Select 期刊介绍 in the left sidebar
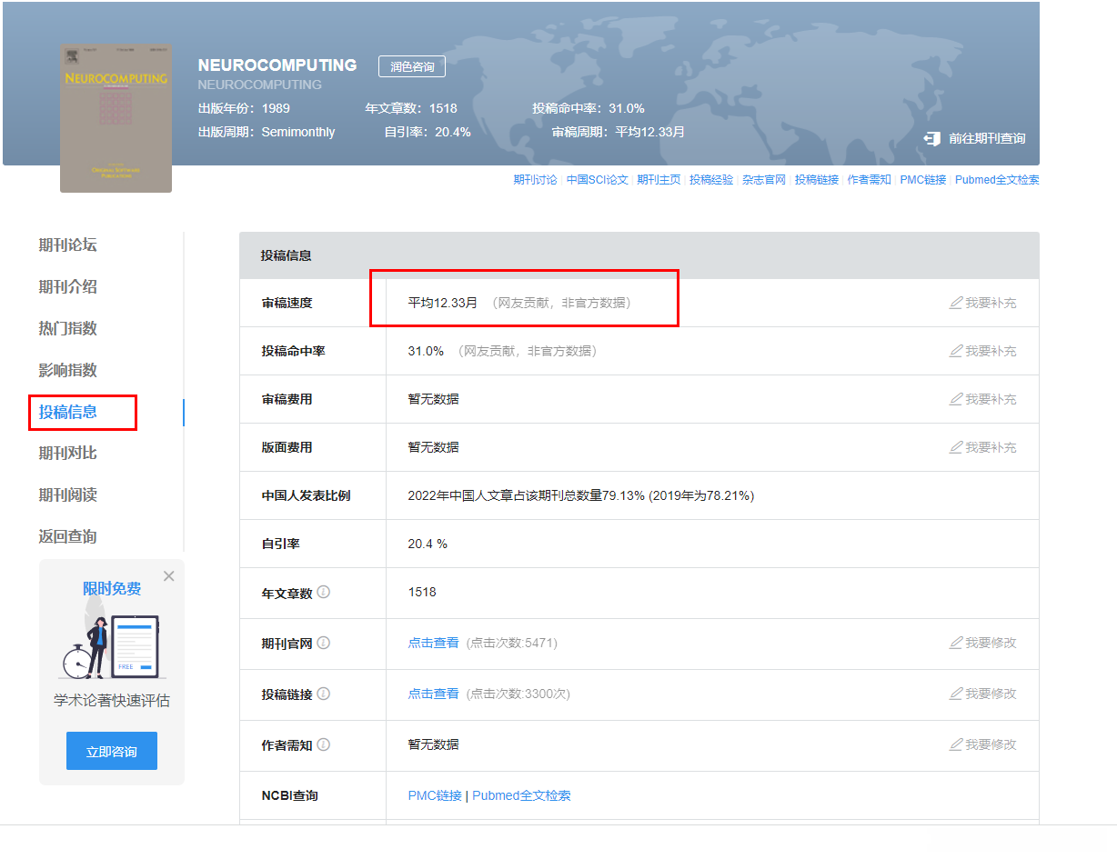The image size is (1117, 859). coord(67,286)
